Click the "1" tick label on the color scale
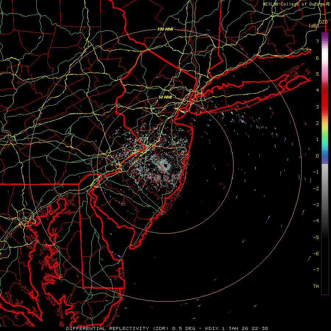331x331 pixels. pos(317,139)
